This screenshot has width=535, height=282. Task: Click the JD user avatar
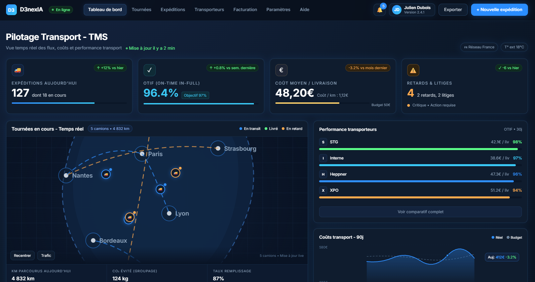pos(397,10)
